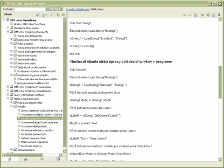The height and width of the screenshot is (168, 224).
Task: Click the book icon beside Vytvorenie indexu
Action: [15, 59]
